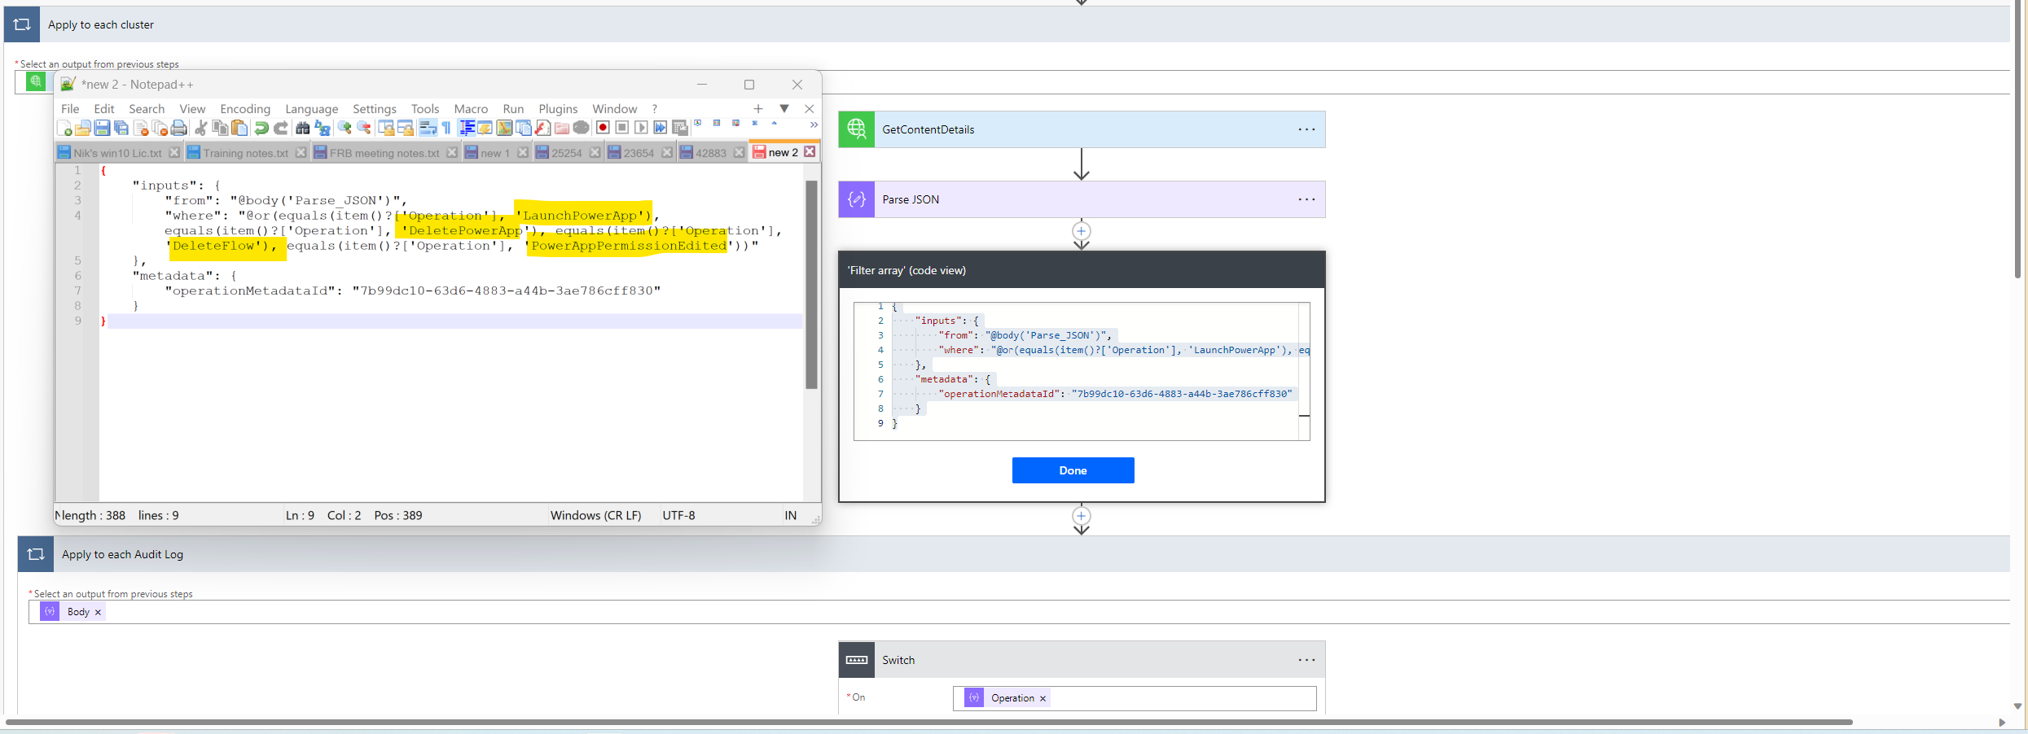This screenshot has height=734, width=2028.
Task: Click the Playback macro icon in Notepad++
Action: 642,128
